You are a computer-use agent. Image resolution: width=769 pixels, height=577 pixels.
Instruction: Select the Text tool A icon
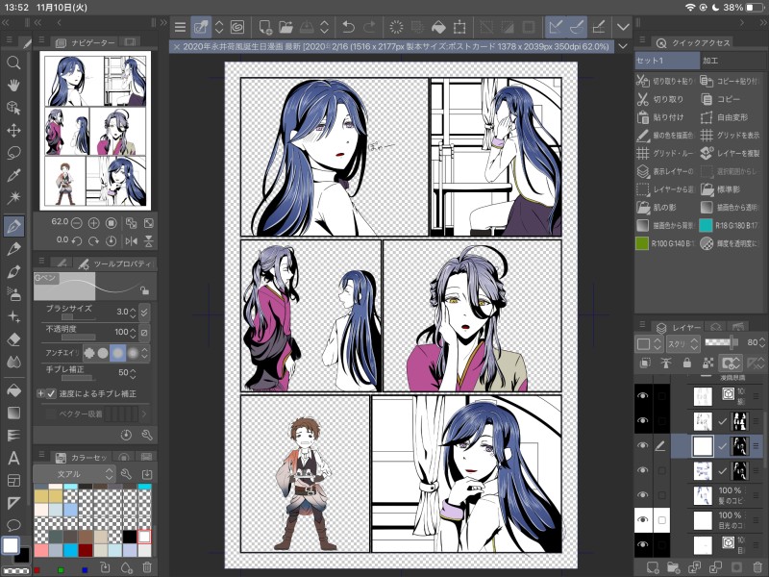pos(13,459)
